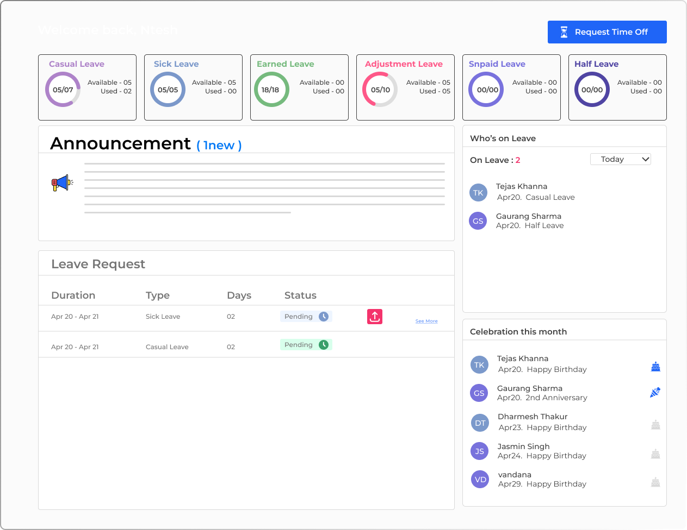
Task: Click 'Apr23. Happy Birthday' text
Action: point(543,427)
